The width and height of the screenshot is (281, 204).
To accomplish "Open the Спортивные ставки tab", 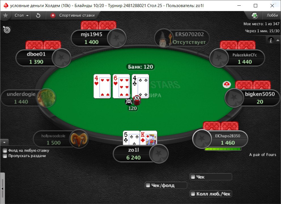I will point(73,15).
